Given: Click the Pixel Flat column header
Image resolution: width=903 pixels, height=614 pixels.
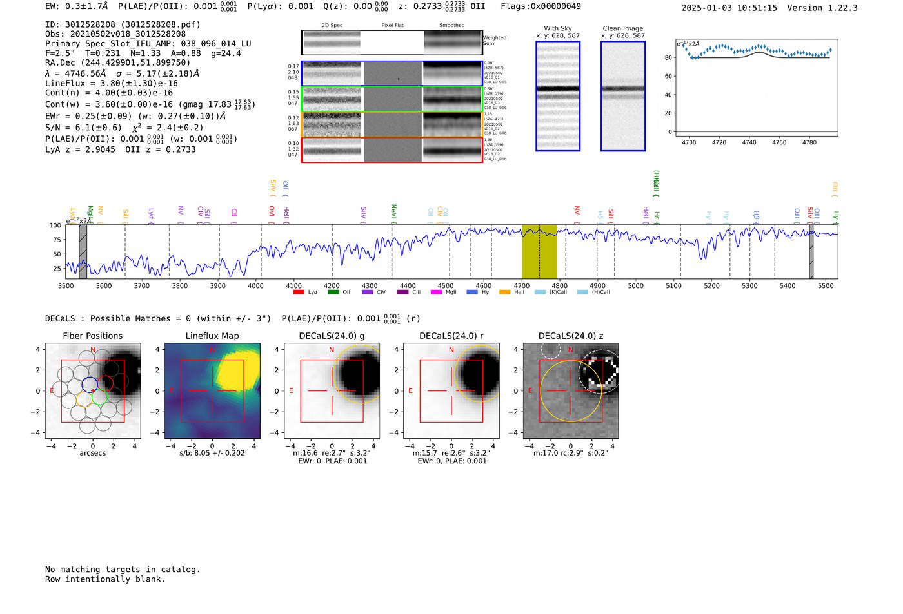Looking at the screenshot, I should point(392,26).
